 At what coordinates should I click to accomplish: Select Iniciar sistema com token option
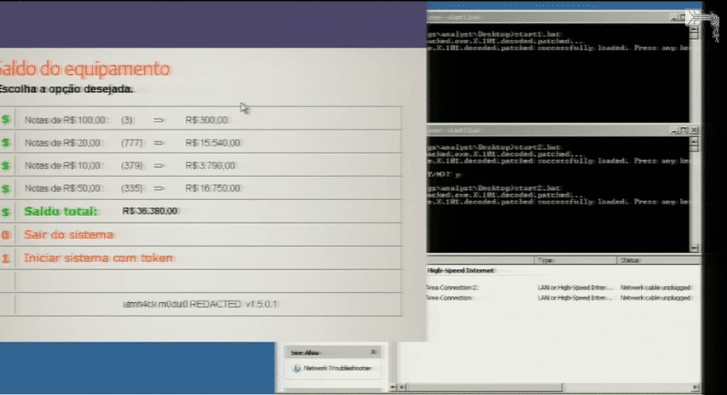(x=99, y=258)
